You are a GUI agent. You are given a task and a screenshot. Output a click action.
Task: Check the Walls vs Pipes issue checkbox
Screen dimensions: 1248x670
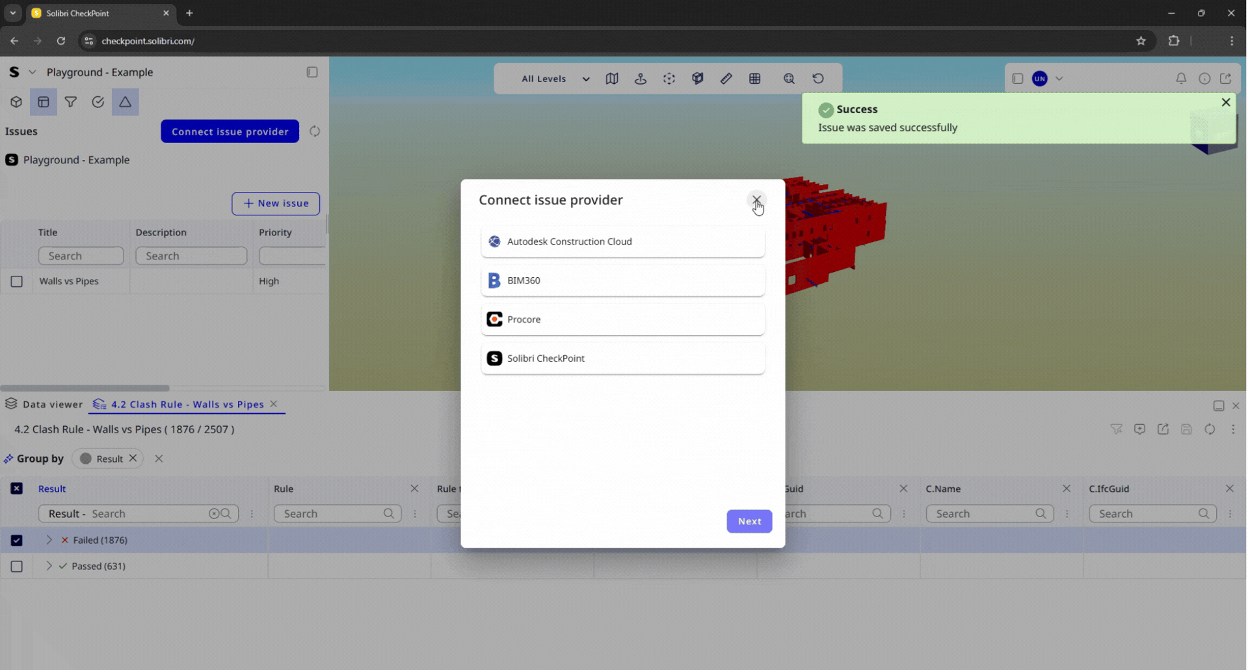17,282
